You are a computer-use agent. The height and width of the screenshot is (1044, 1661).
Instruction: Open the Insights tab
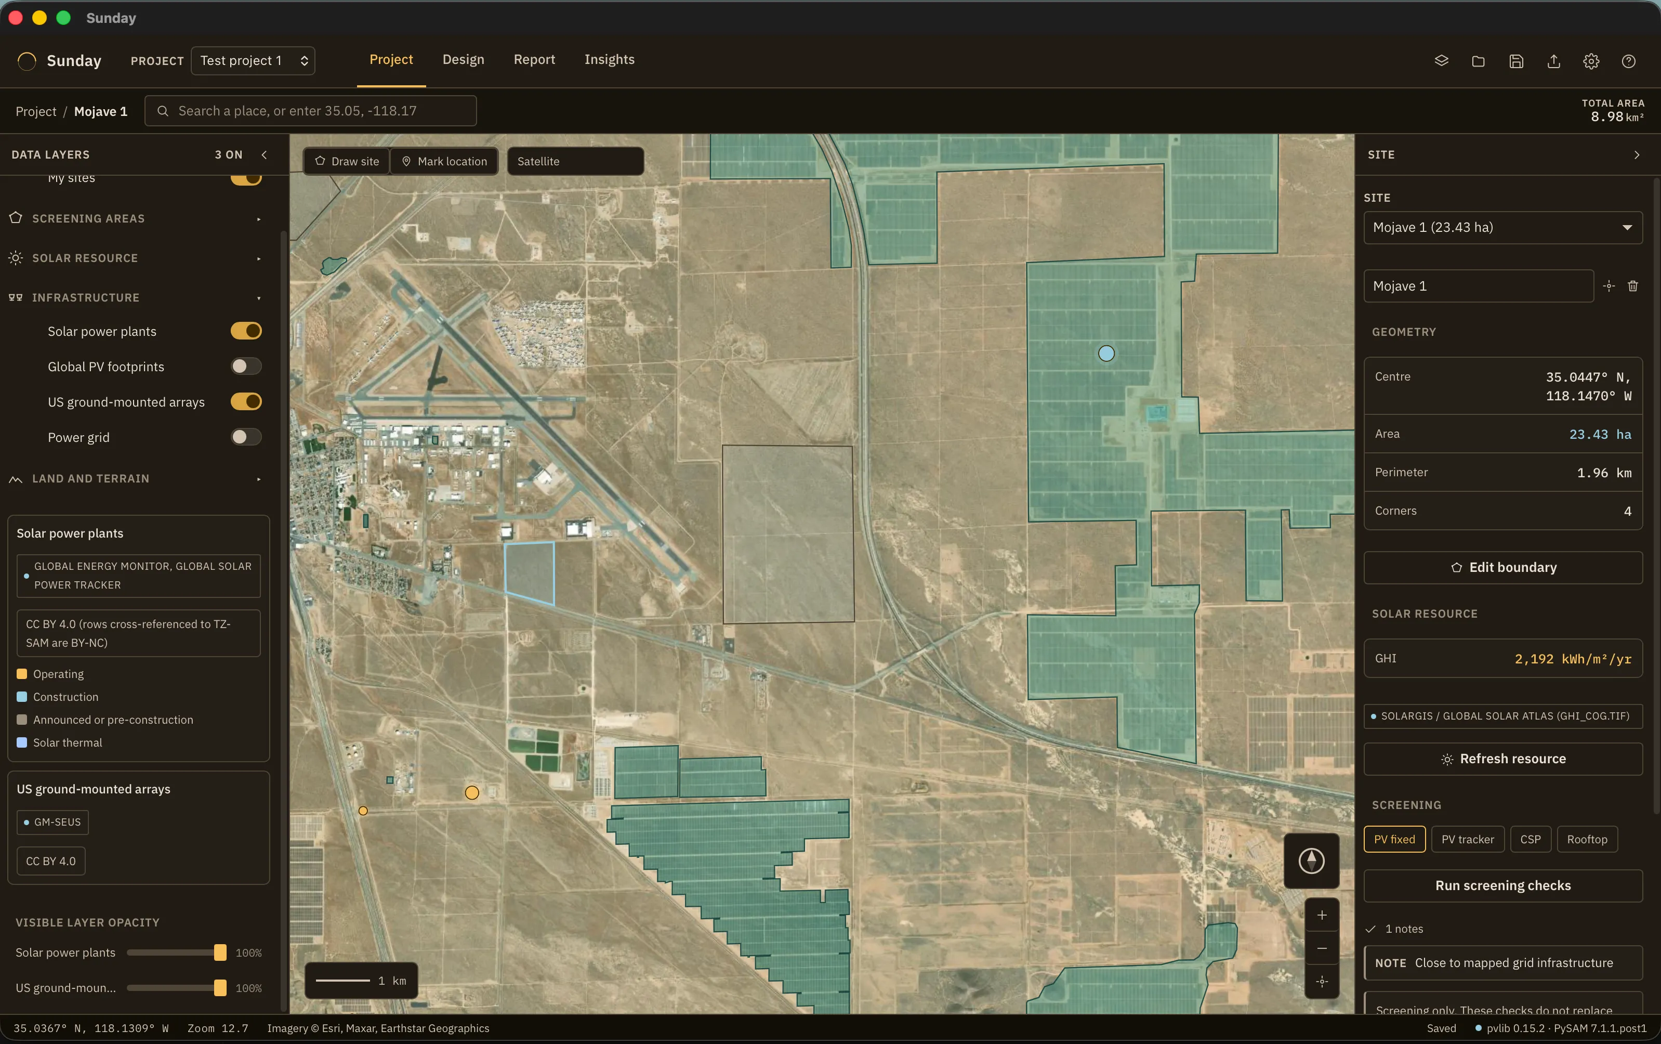click(x=609, y=59)
